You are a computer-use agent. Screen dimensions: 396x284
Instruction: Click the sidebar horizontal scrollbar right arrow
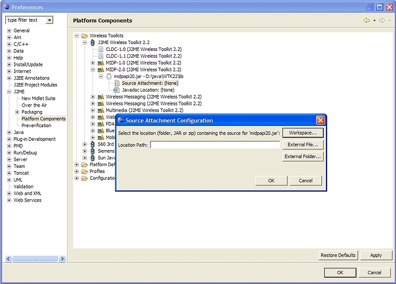[x=62, y=259]
